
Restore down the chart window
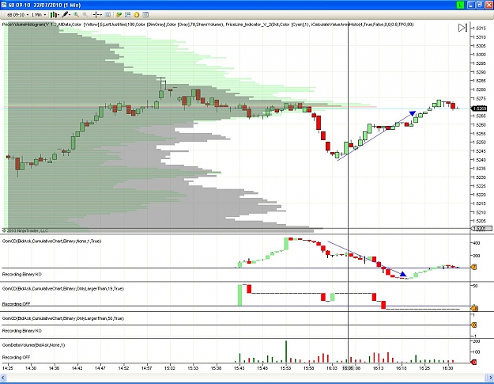pyautogui.click(x=480, y=5)
